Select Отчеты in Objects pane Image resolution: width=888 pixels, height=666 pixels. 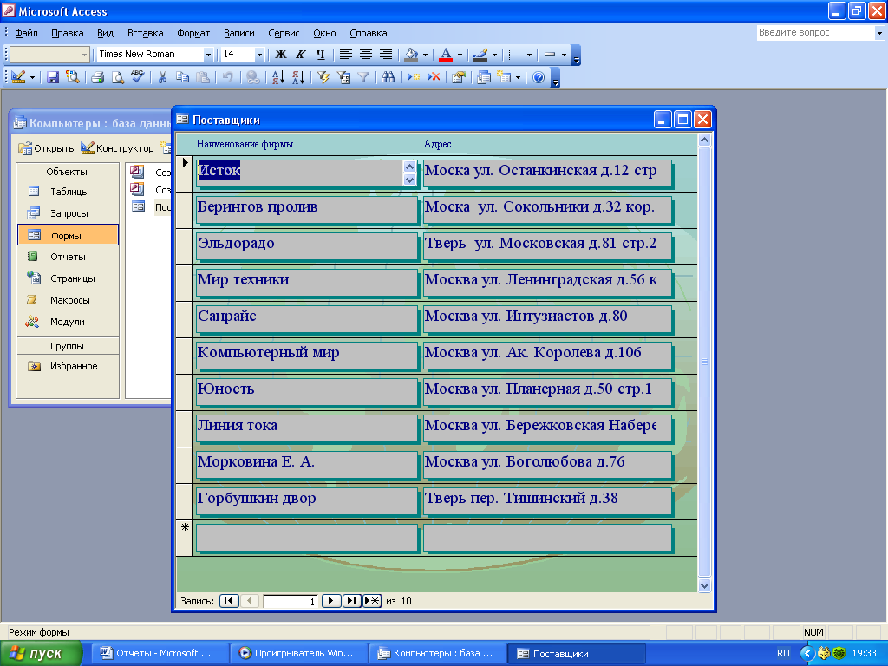tap(68, 257)
